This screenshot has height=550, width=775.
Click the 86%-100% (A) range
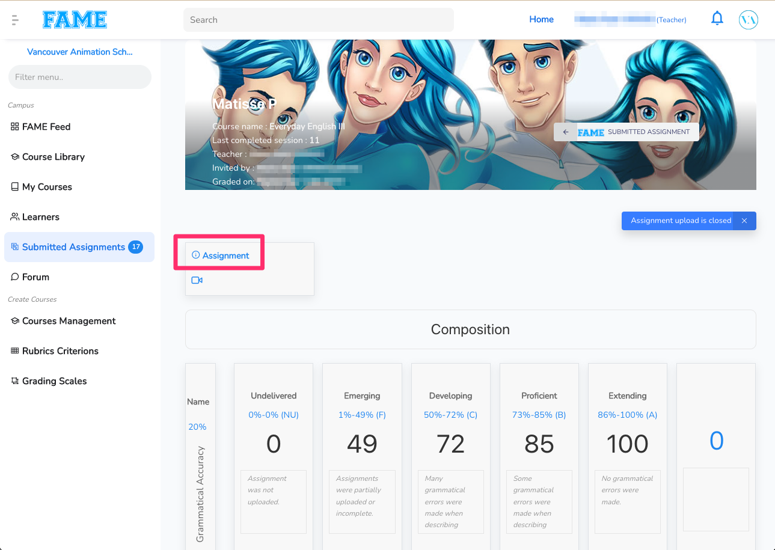628,415
